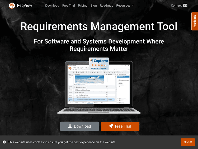Click the download arrow icon on the Download button
This screenshot has height=149, width=198.
coord(70,126)
